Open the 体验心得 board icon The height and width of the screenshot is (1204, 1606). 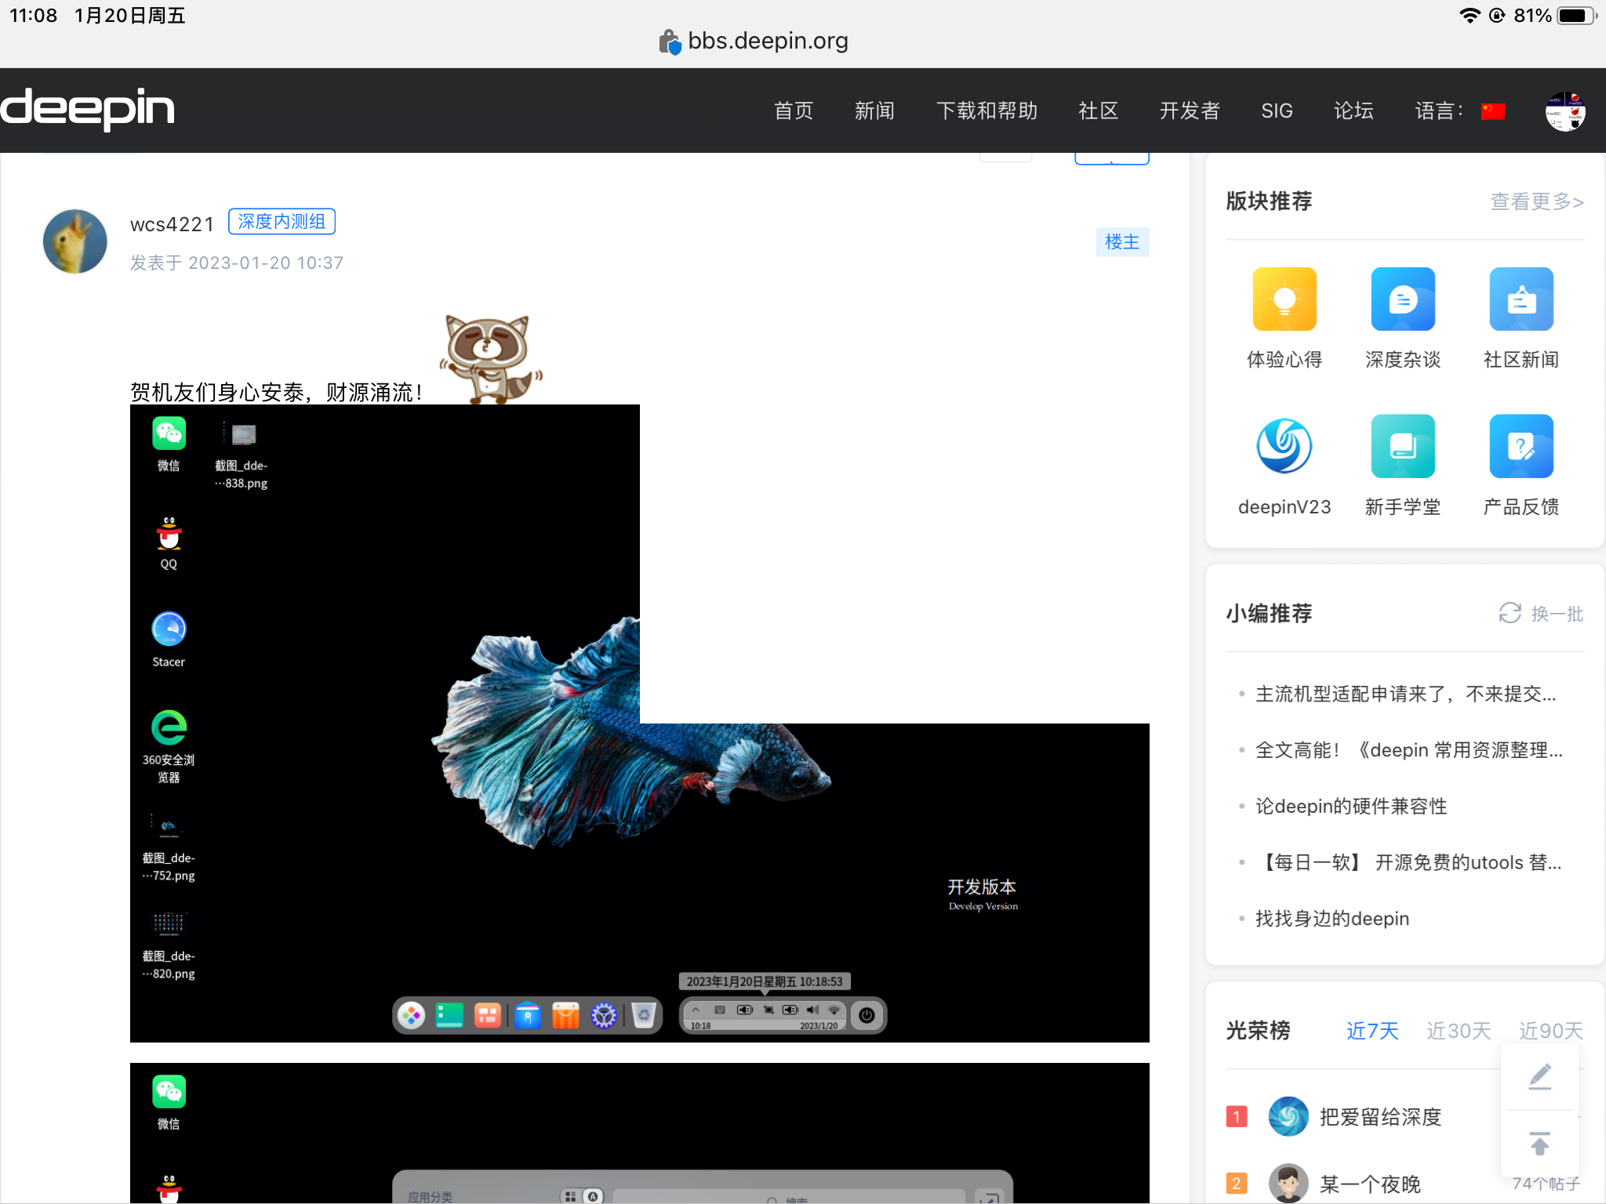click(x=1284, y=299)
